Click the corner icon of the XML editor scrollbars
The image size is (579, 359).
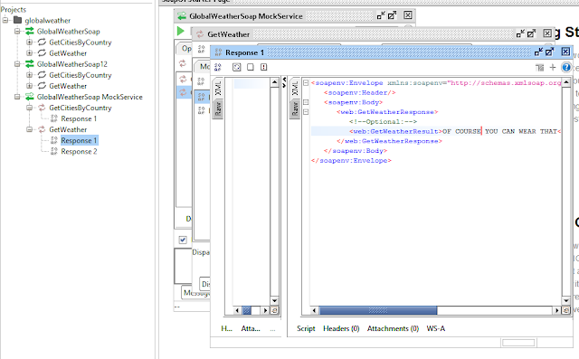pyautogui.click(x=565, y=311)
